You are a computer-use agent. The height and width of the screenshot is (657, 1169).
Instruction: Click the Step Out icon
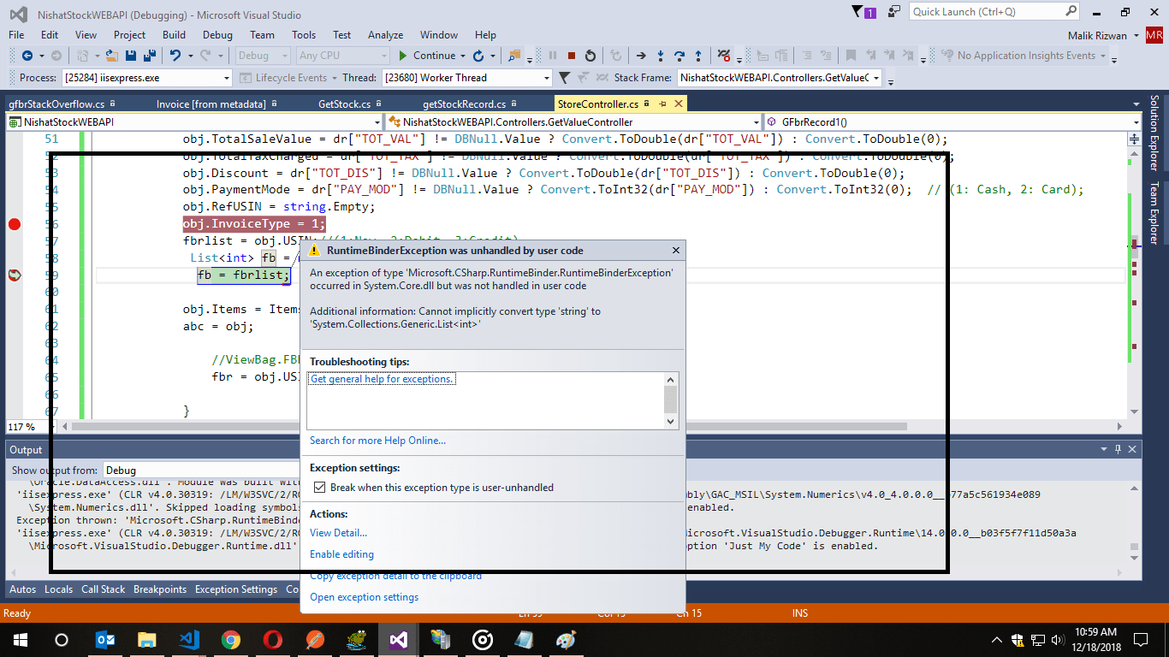point(698,56)
